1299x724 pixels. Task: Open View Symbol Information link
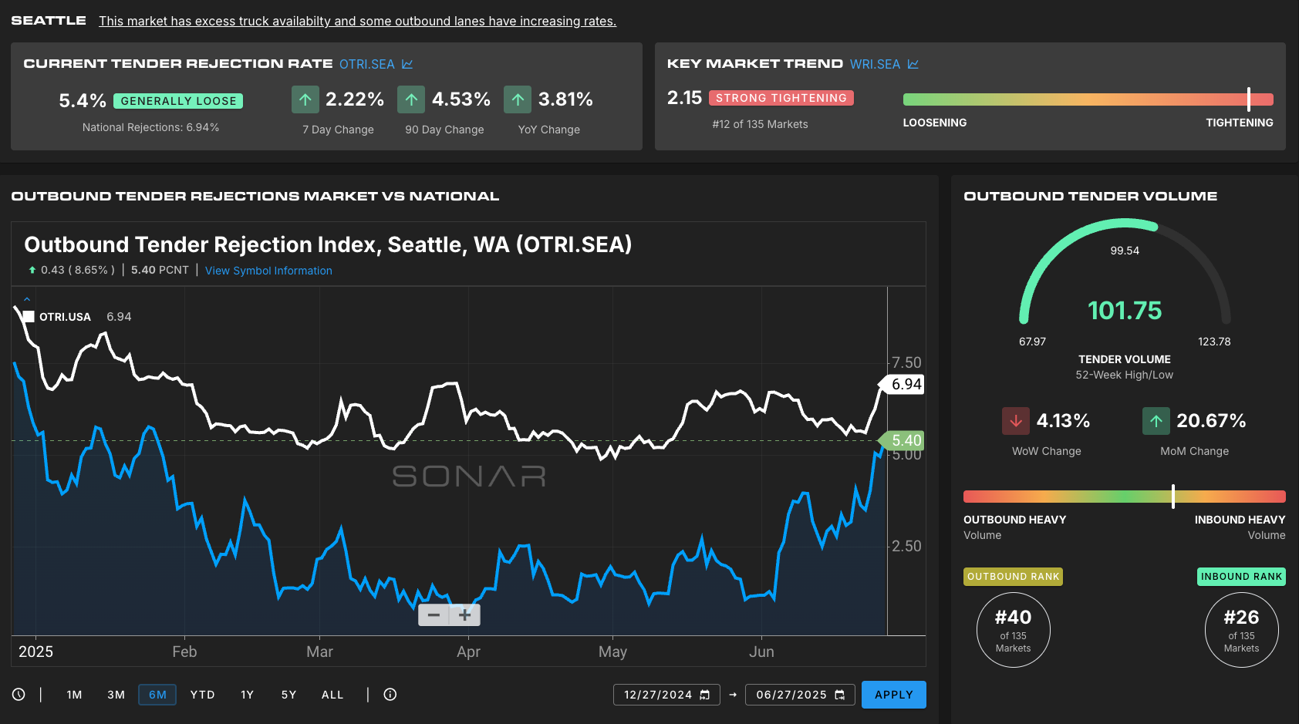click(268, 271)
